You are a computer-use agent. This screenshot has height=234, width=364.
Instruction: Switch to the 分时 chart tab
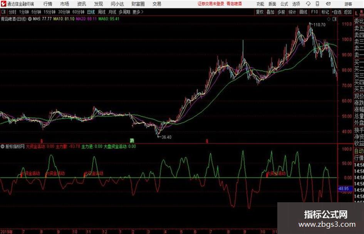[x=13, y=12]
